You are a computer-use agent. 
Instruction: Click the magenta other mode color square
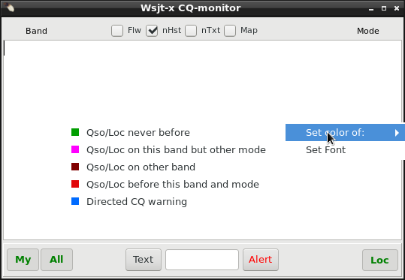point(75,149)
